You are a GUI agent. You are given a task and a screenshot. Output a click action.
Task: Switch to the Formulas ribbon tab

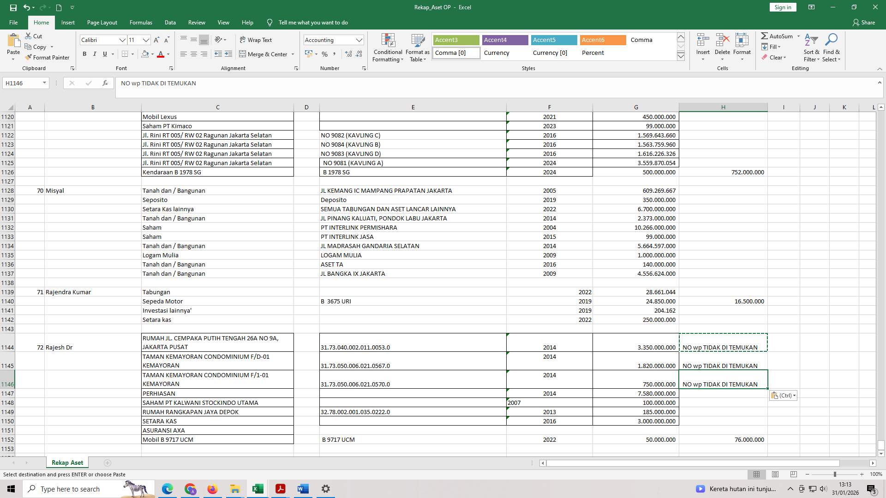(141, 22)
